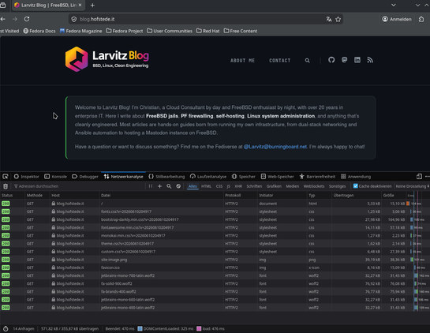Sort requests by the Status column header
430x333 pixels.
(12, 195)
